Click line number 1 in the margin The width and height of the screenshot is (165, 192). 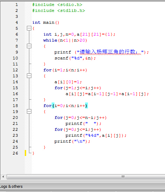click(17, 5)
